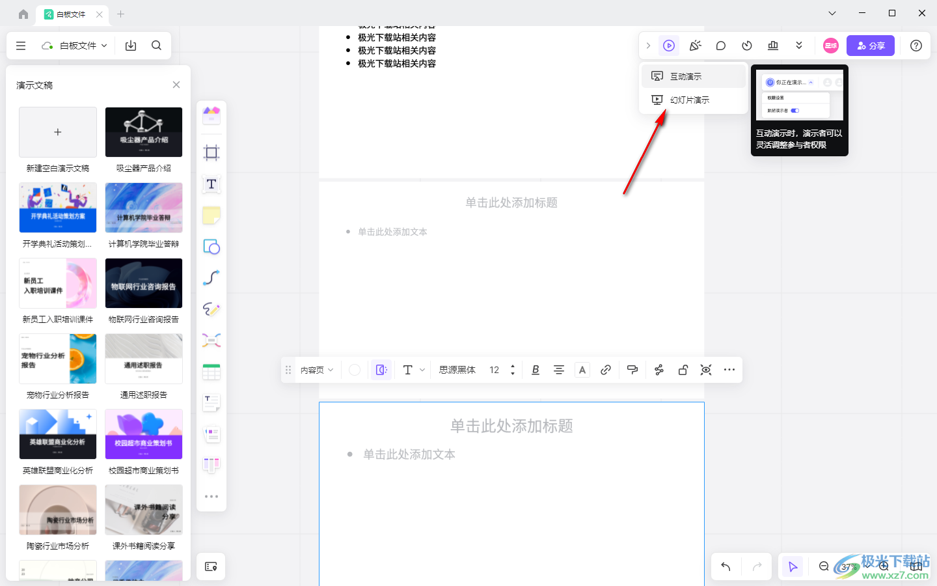Screen dimensions: 937x586
Task: Select the shapes tool
Action: tap(211, 247)
